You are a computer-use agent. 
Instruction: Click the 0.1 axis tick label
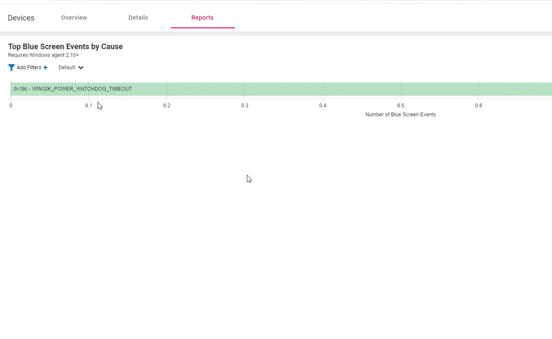click(x=88, y=106)
